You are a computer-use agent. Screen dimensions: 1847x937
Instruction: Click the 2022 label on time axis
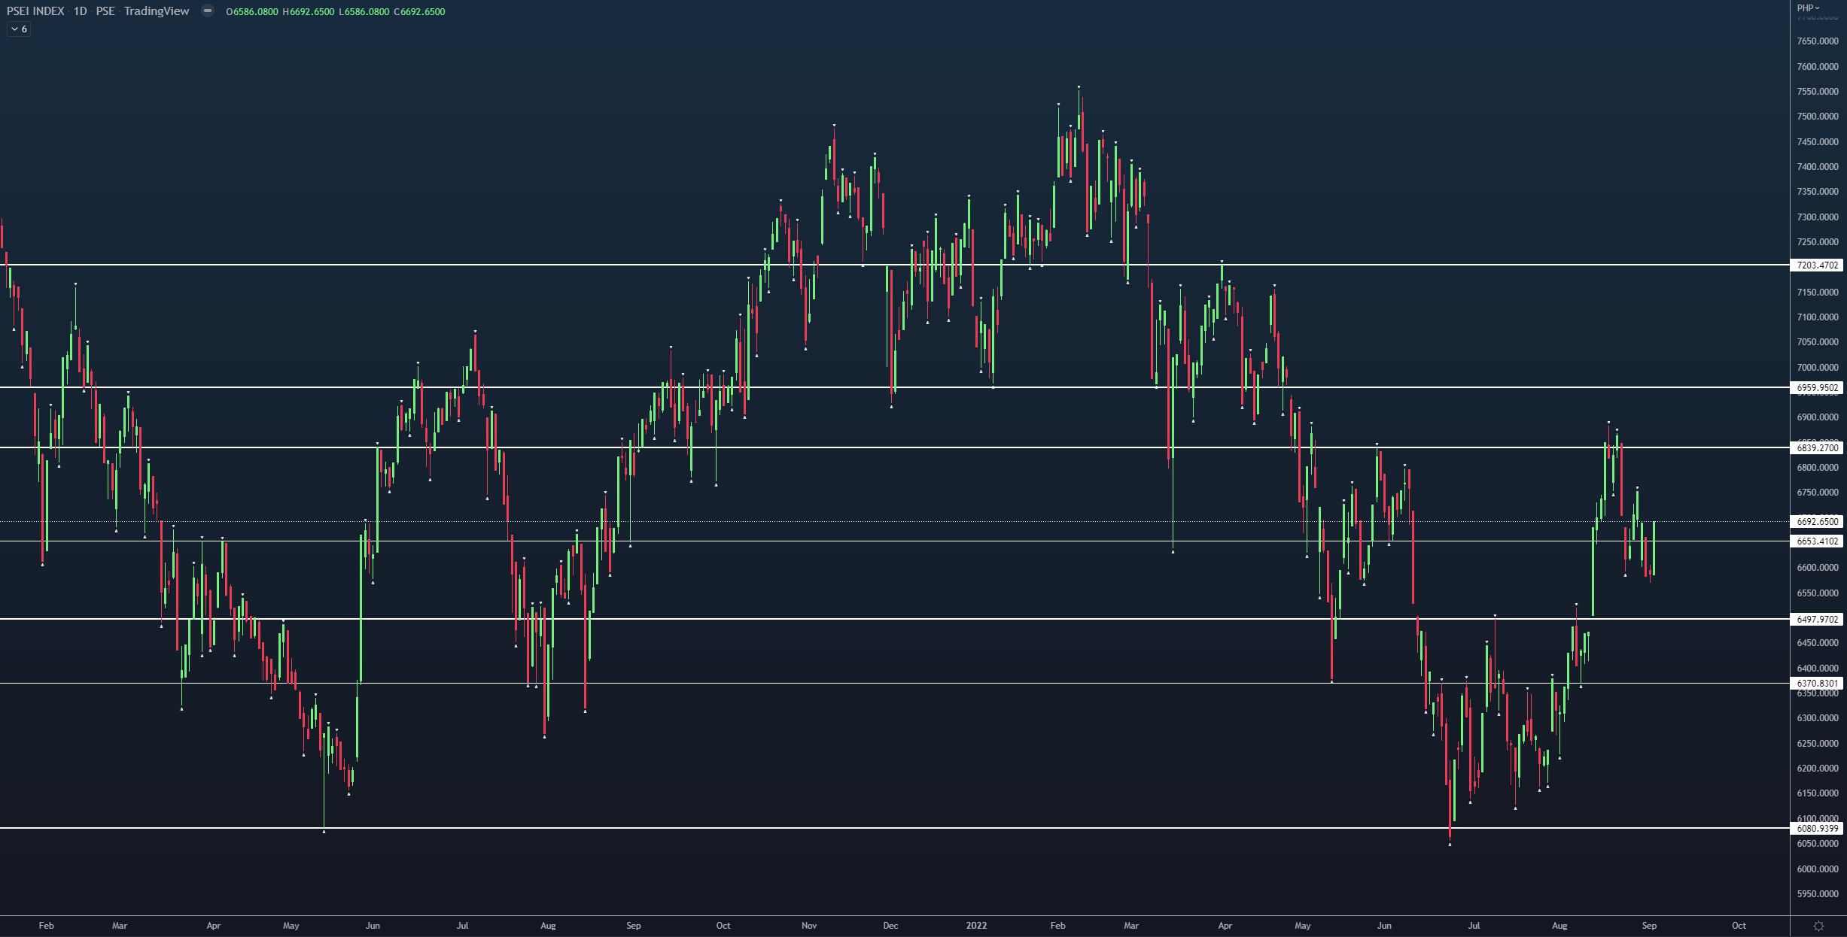pos(976,926)
